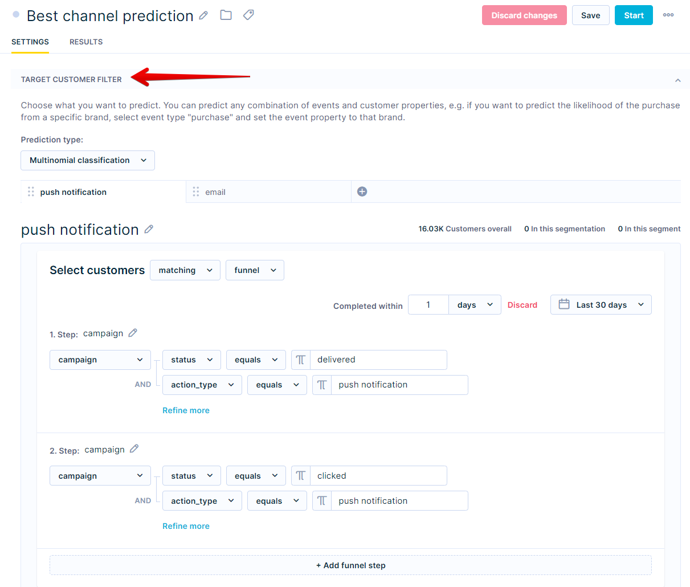
Task: Edit the push notification segment name pencil icon
Action: [149, 229]
